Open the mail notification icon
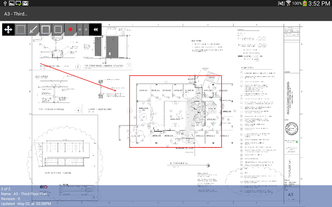The image size is (332, 207). [25, 3]
